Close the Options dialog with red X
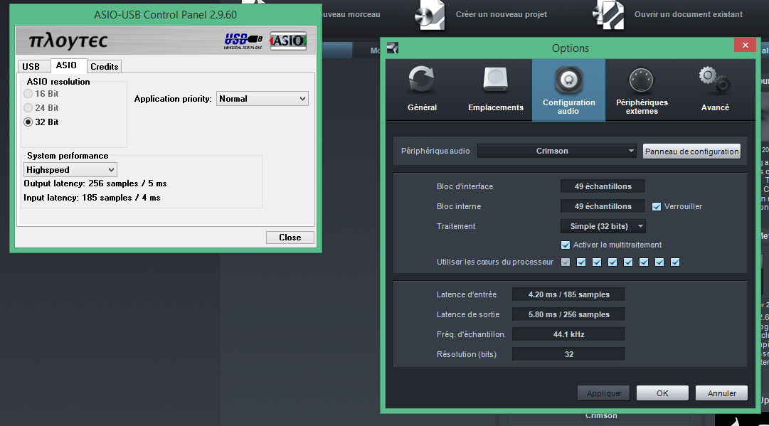Screen dimensions: 769x426 [x=745, y=45]
